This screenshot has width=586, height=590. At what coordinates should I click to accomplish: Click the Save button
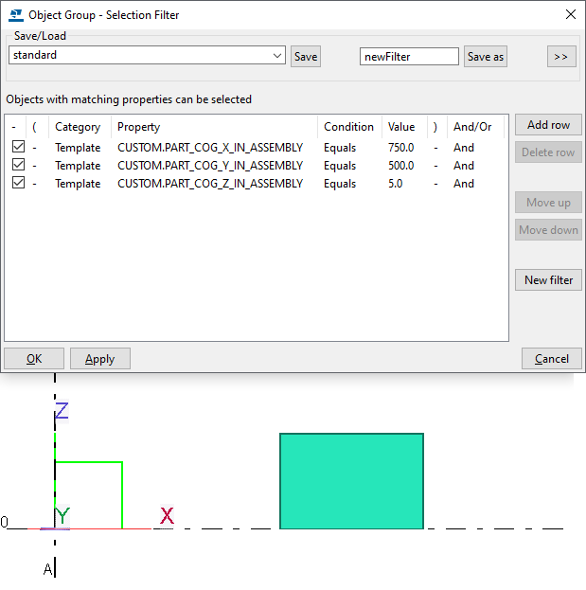pos(306,57)
